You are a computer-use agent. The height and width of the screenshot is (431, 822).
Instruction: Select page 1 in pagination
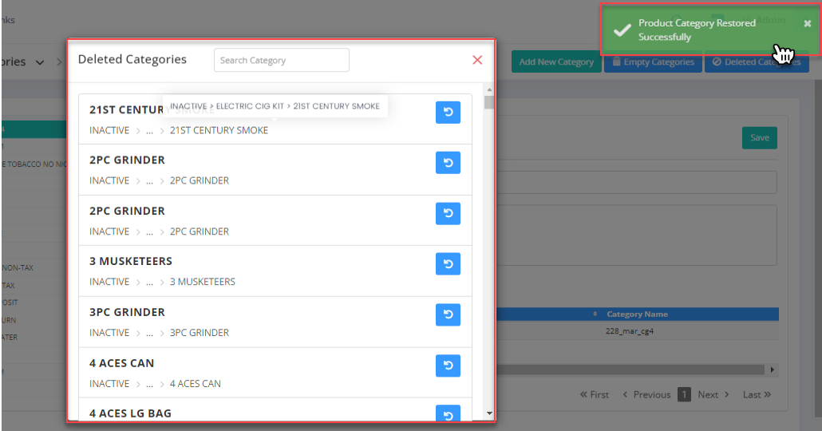[684, 394]
